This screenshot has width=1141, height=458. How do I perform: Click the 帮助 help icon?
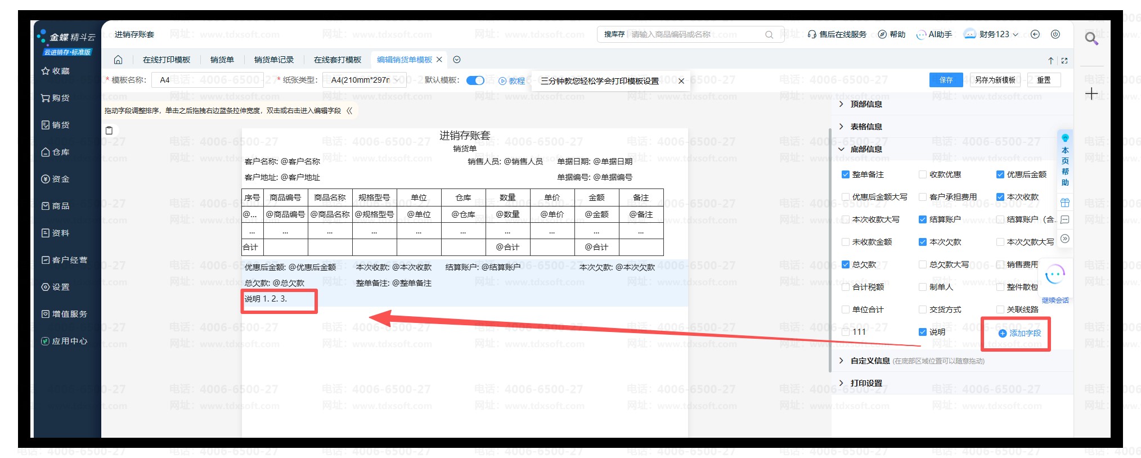[x=892, y=34]
